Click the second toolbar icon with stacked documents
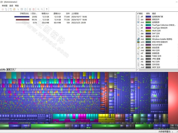Viewport: 178px width, 133px height. point(6,9)
